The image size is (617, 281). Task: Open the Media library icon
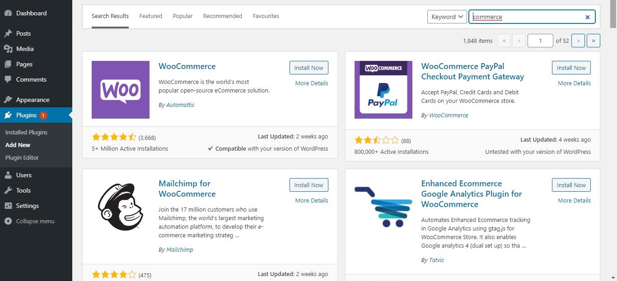click(x=9, y=49)
